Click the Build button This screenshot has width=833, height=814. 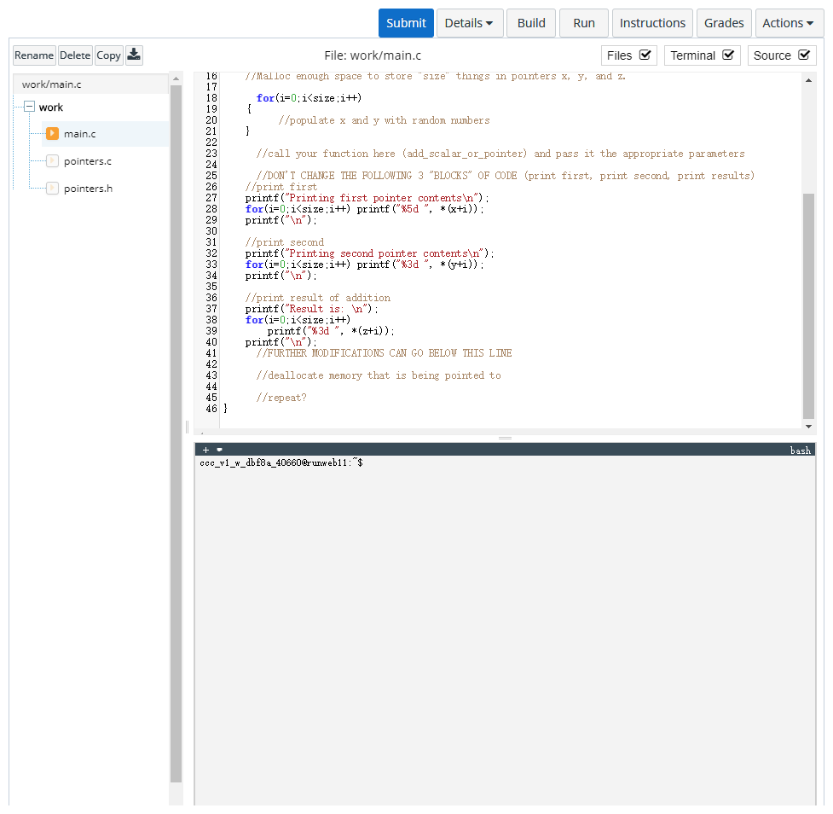[530, 23]
